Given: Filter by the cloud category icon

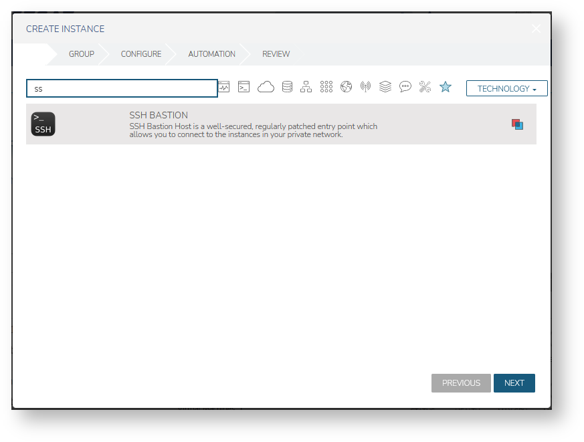Looking at the screenshot, I should tap(266, 87).
